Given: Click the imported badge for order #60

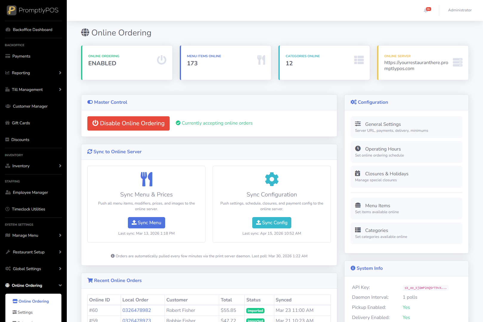Looking at the screenshot, I should [x=256, y=311].
